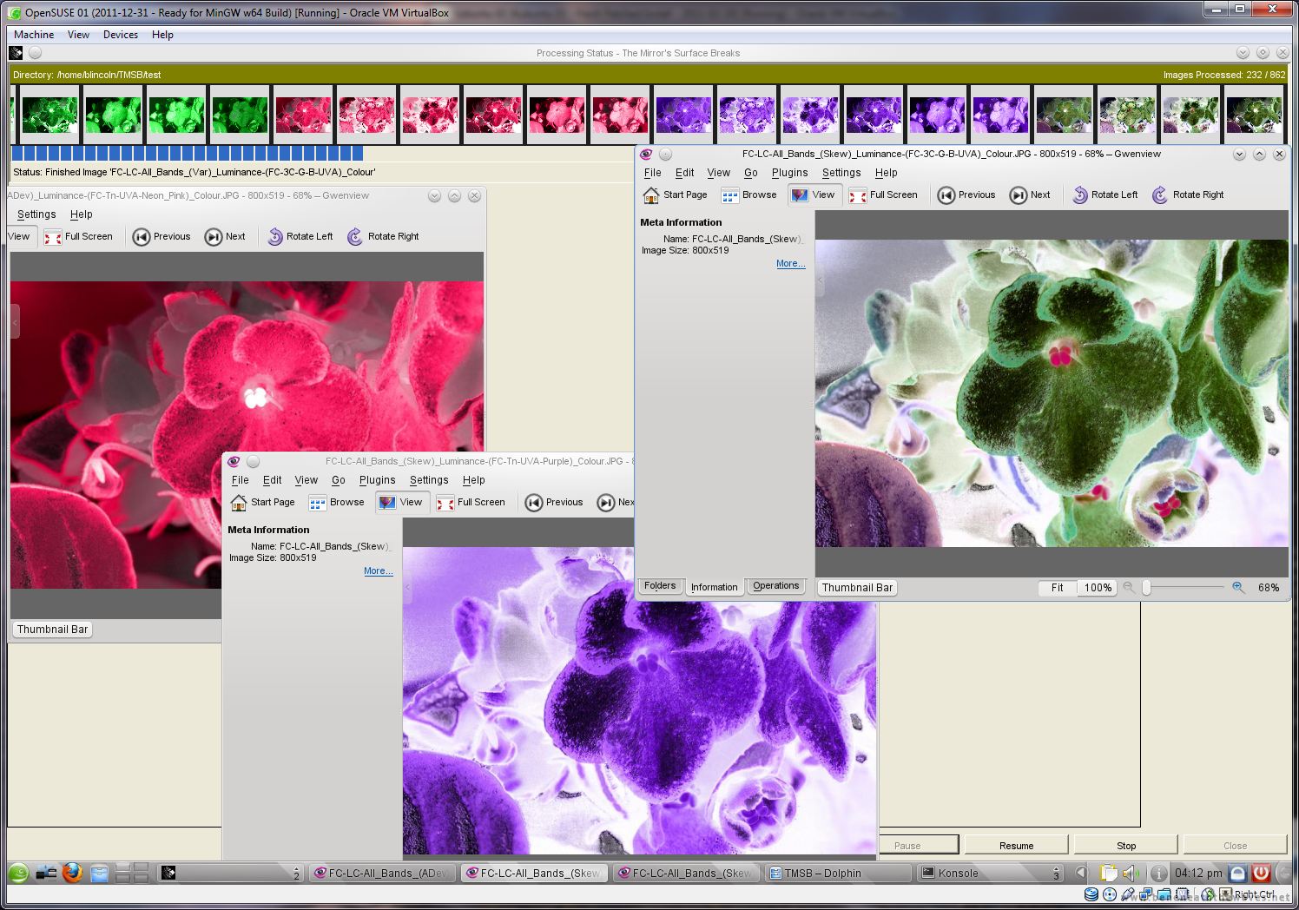Click Resume button in Processing Status window
The width and height of the screenshot is (1299, 910).
coord(1016,846)
